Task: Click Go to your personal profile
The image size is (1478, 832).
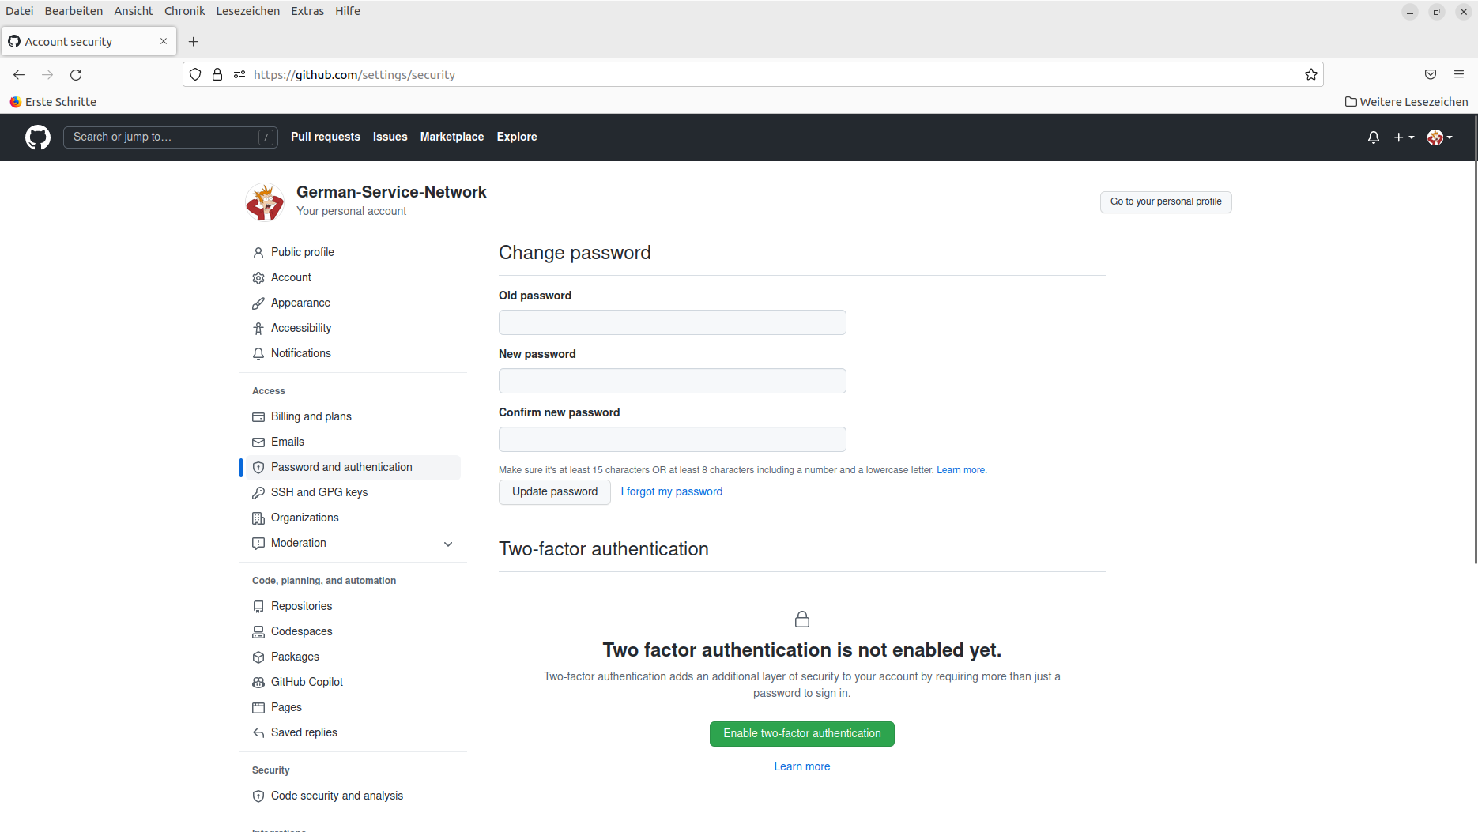Action: pos(1166,202)
